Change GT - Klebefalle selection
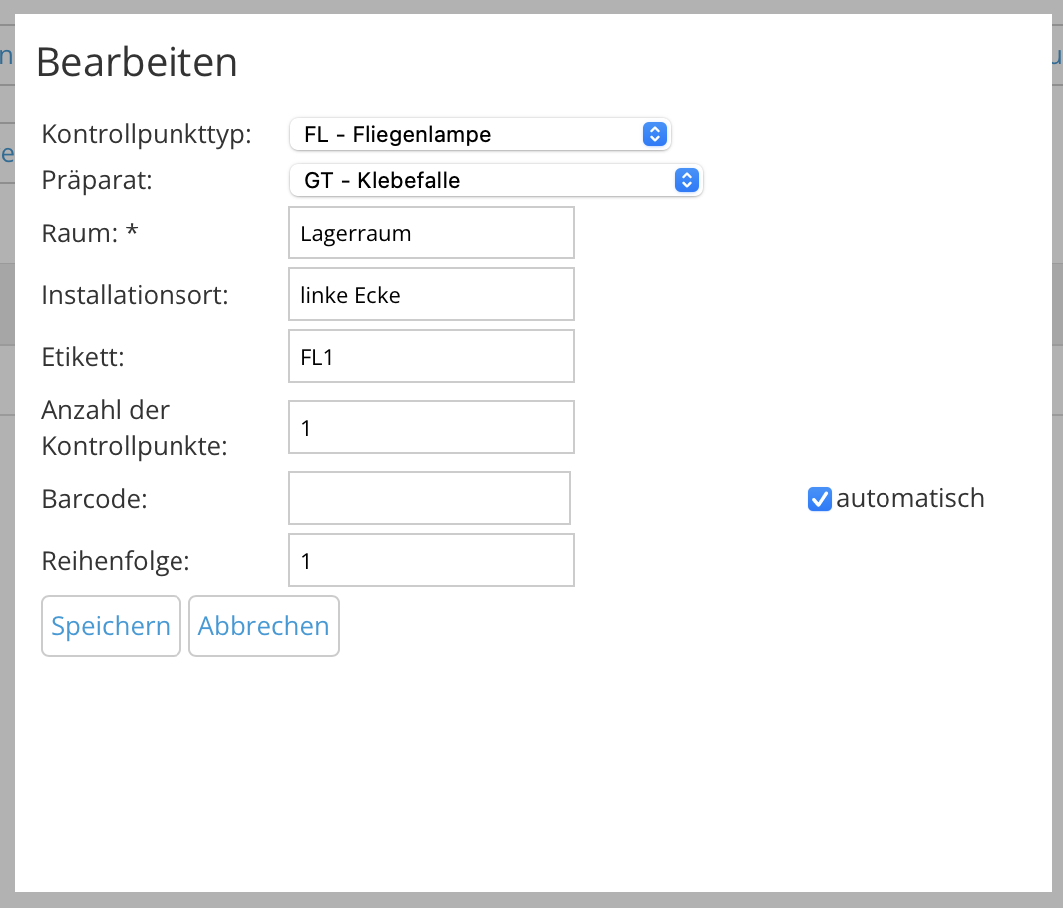 496,180
